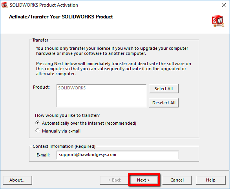Click the Select All button
The image size is (230, 189).
click(164, 89)
